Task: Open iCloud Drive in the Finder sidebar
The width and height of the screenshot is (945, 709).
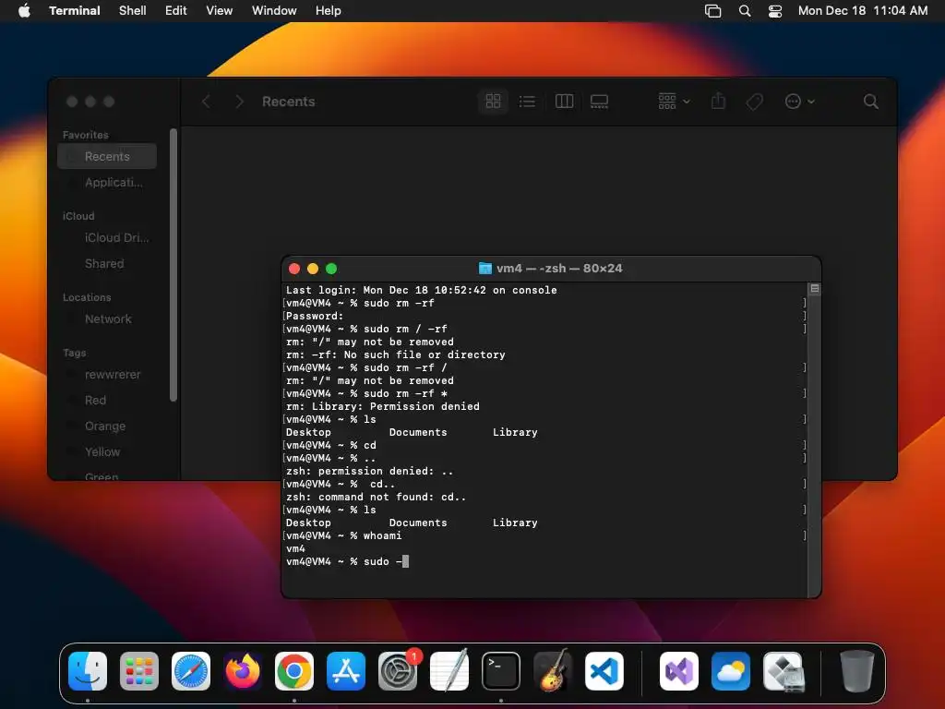Action: click(107, 237)
